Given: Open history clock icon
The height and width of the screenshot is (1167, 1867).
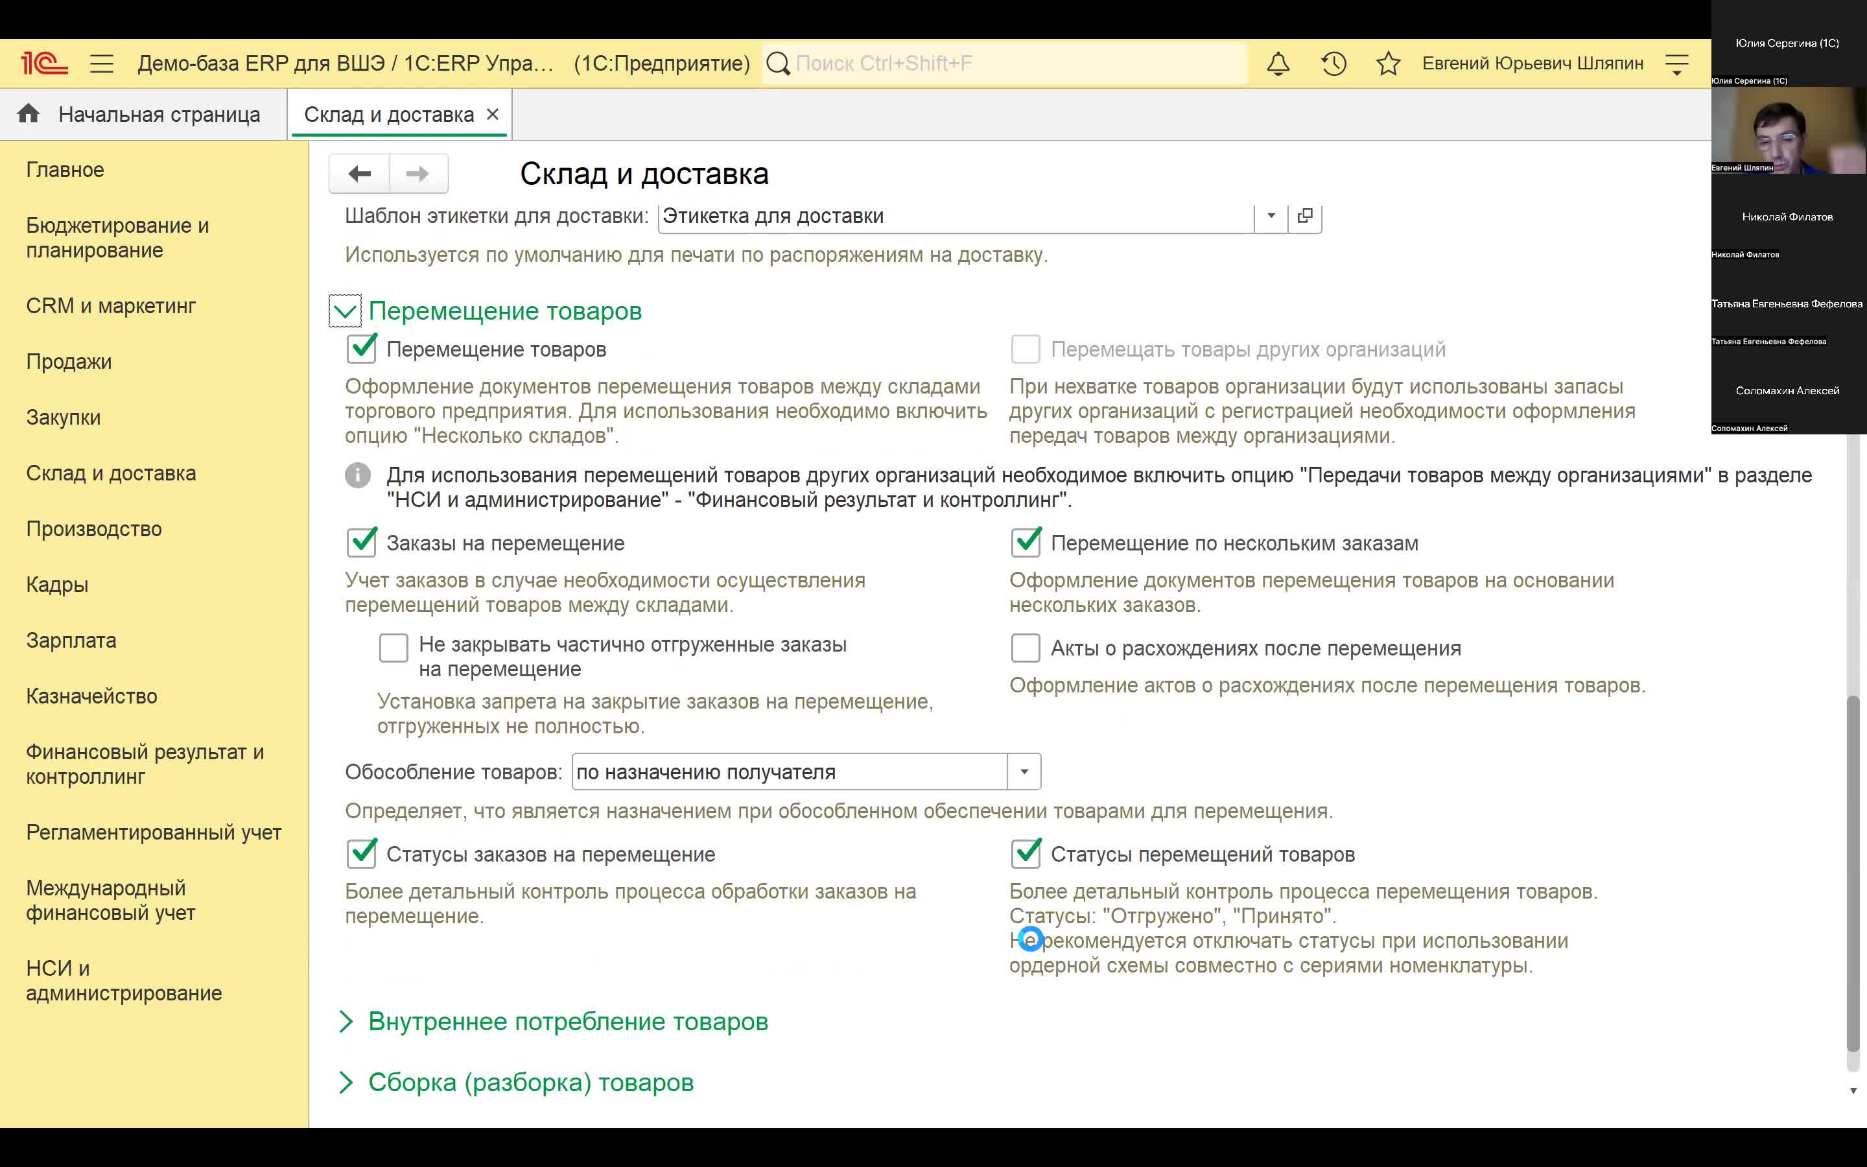Looking at the screenshot, I should pyautogui.click(x=1333, y=64).
